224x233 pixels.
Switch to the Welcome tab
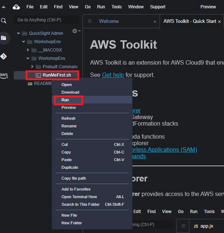pyautogui.click(x=109, y=21)
